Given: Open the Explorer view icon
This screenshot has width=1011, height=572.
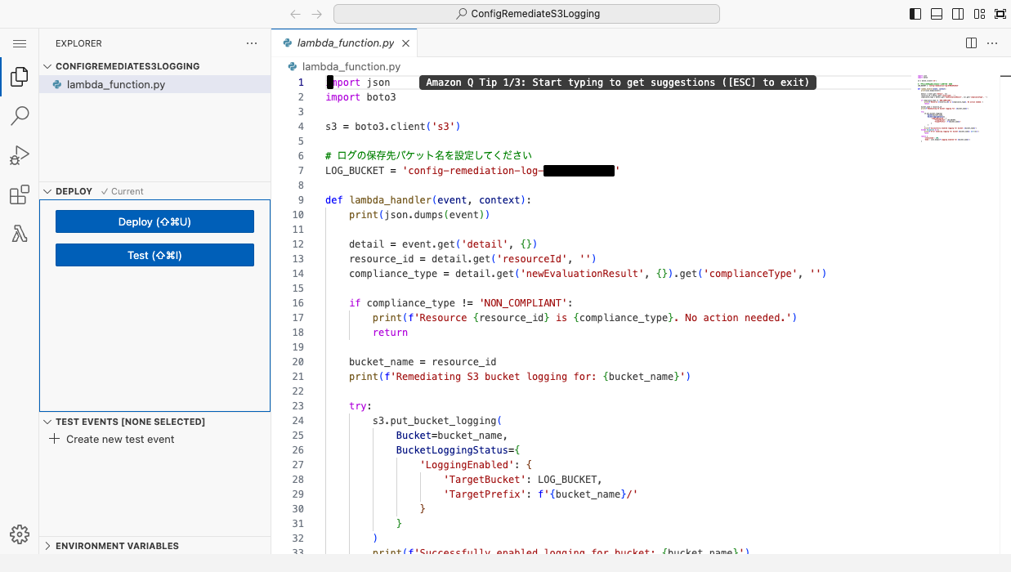Looking at the screenshot, I should (20, 78).
